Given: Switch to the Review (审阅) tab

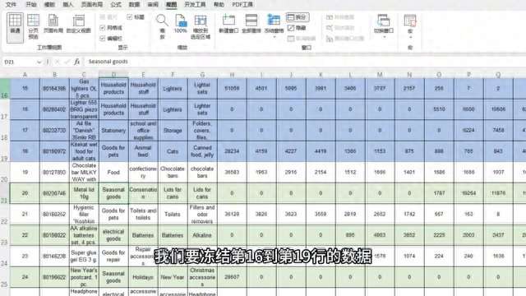Looking at the screenshot, I should 153,4.
